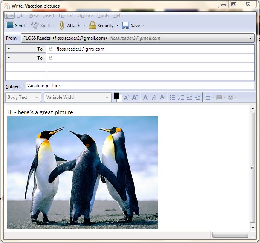Expand the From sender account dropdown
The image size is (260, 243).
coord(251,38)
